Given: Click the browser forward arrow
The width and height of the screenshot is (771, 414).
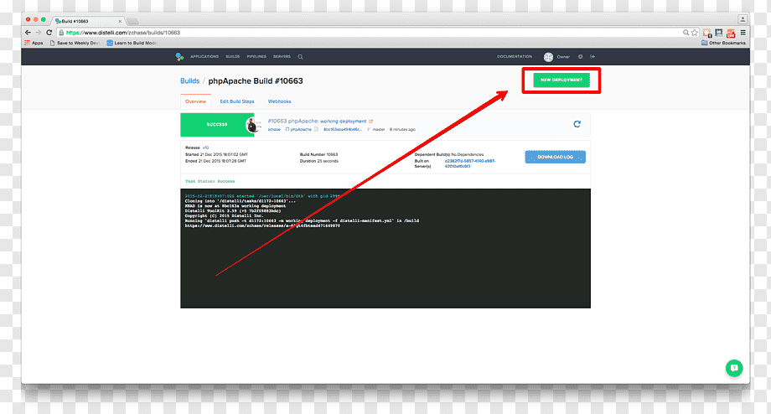Looking at the screenshot, I should (x=39, y=33).
